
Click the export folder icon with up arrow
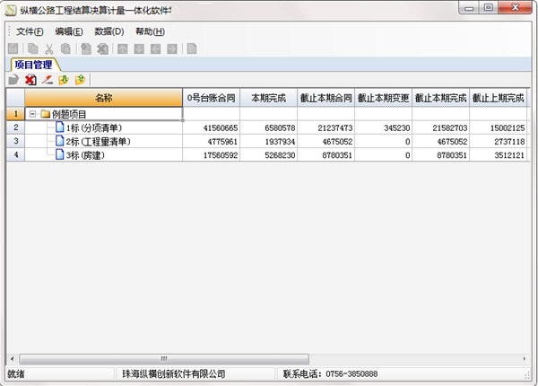click(80, 80)
